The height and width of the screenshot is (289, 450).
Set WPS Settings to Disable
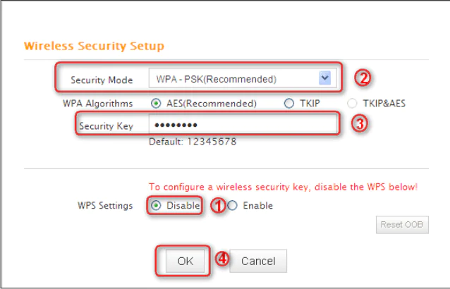click(x=156, y=206)
